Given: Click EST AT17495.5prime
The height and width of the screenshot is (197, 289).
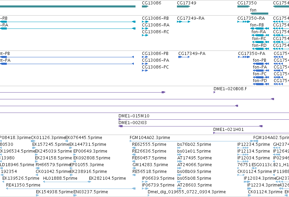Looking at the screenshot, I should (195, 158).
